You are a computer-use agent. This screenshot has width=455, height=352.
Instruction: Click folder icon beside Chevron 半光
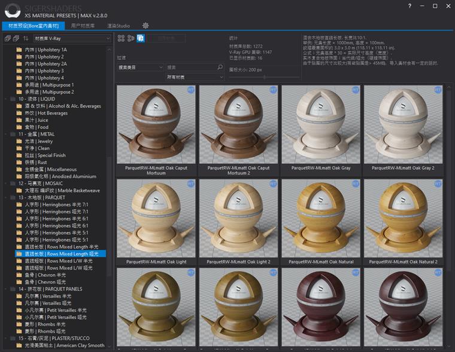19,275
